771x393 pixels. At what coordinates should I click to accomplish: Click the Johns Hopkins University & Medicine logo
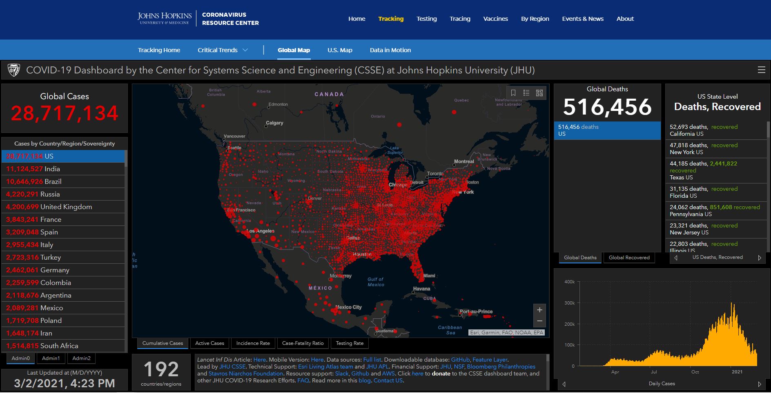[165, 18]
